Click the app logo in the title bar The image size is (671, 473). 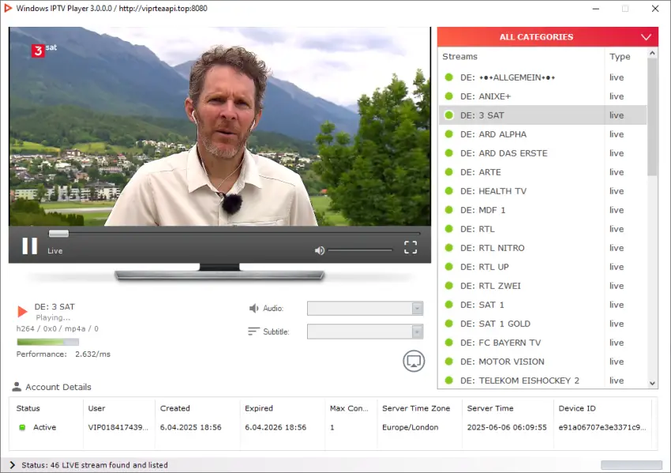point(8,8)
